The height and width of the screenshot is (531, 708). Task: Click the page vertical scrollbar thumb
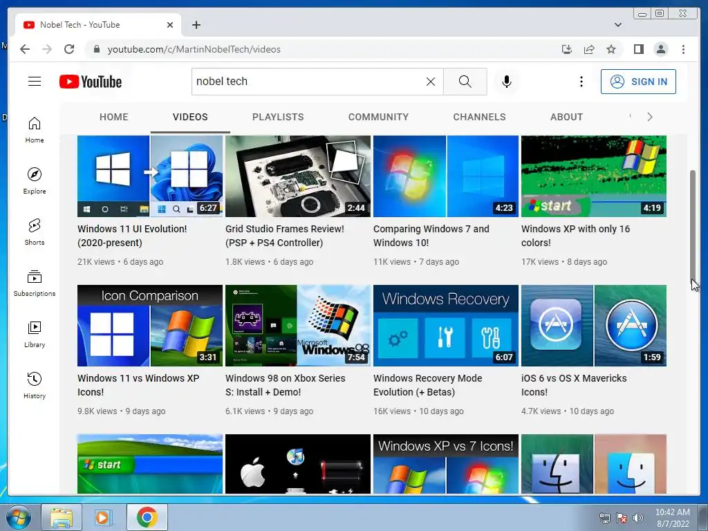pos(693,226)
